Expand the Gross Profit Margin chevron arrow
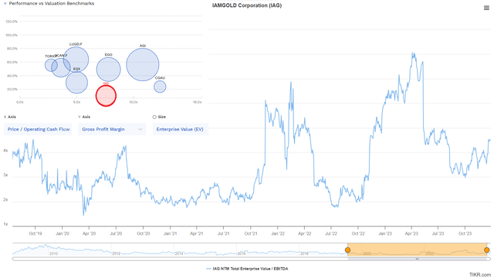 point(140,129)
